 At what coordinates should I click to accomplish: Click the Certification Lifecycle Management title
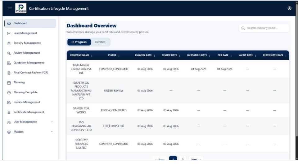[59, 9]
